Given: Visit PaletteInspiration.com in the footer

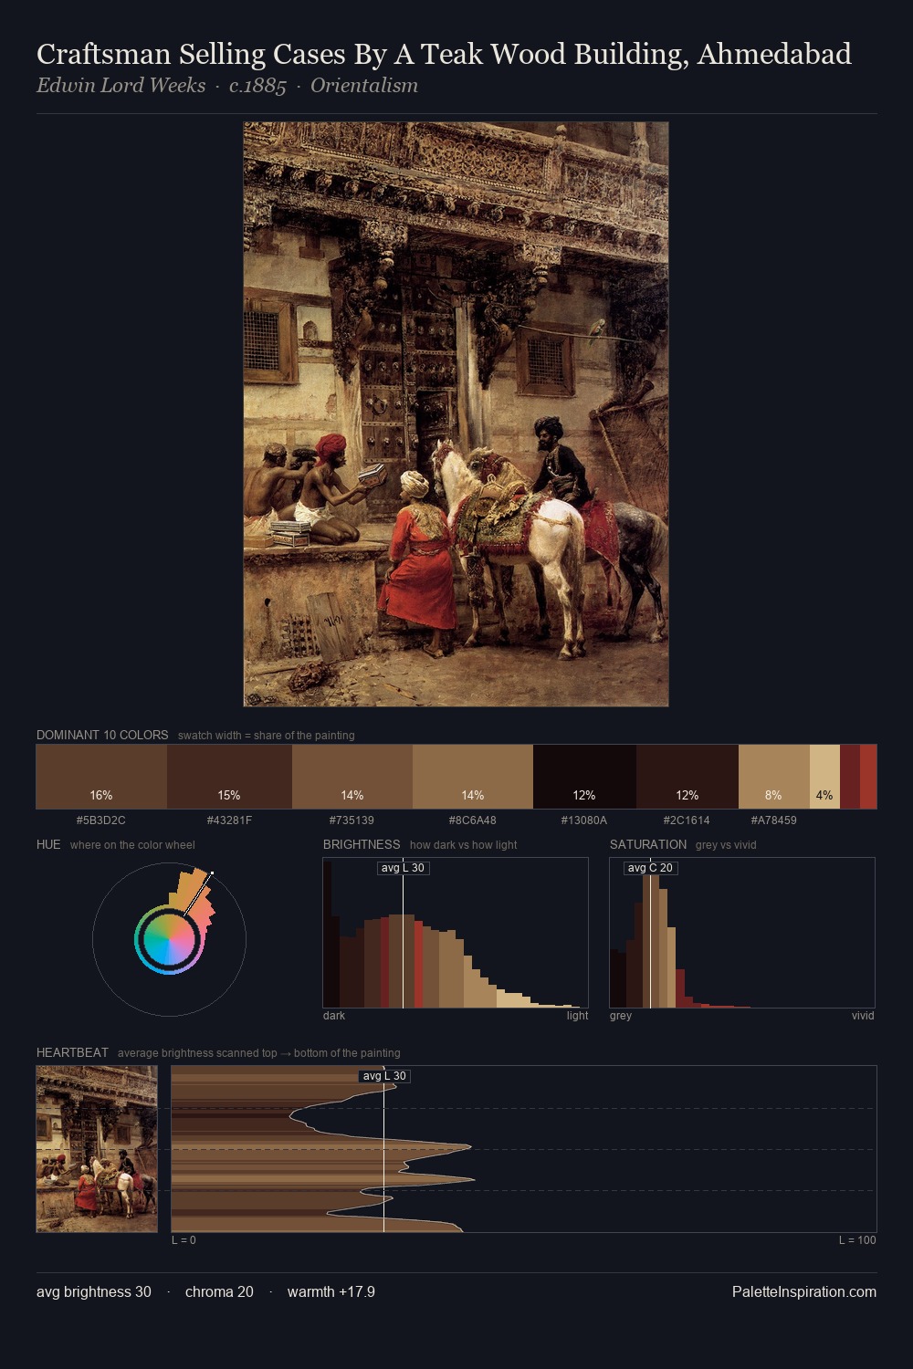Looking at the screenshot, I should 804,1292.
